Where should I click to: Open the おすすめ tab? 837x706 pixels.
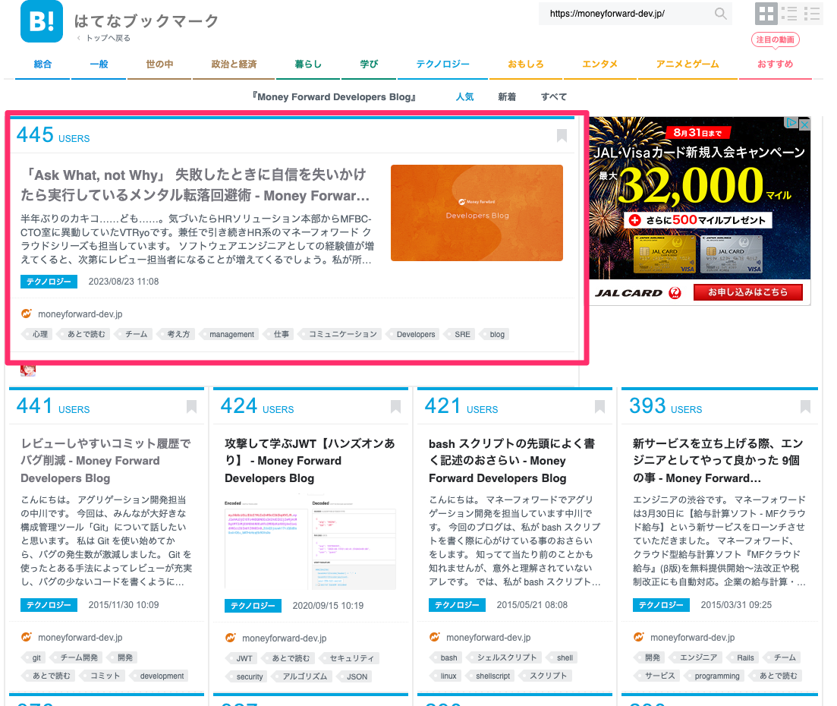tap(775, 64)
